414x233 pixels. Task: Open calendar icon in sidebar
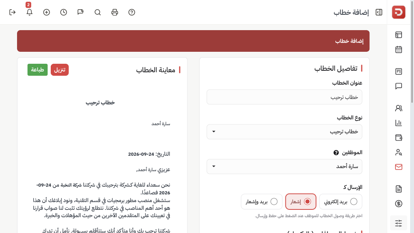pos(399,49)
